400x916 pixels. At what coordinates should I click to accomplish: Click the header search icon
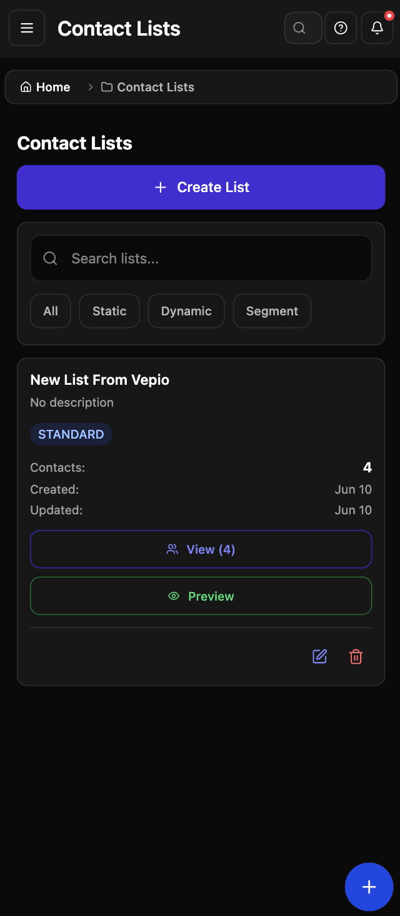point(300,28)
